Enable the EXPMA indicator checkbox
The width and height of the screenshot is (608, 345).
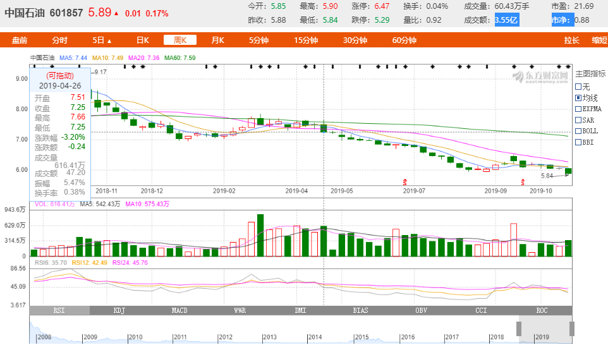(x=578, y=109)
